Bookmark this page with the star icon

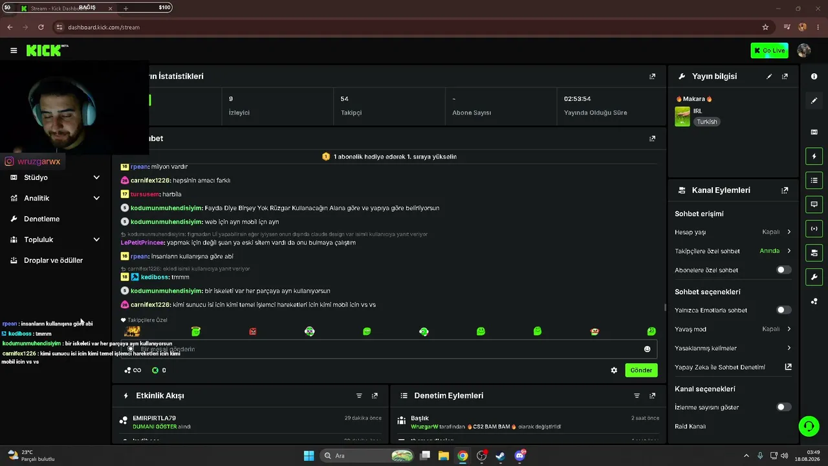(765, 27)
